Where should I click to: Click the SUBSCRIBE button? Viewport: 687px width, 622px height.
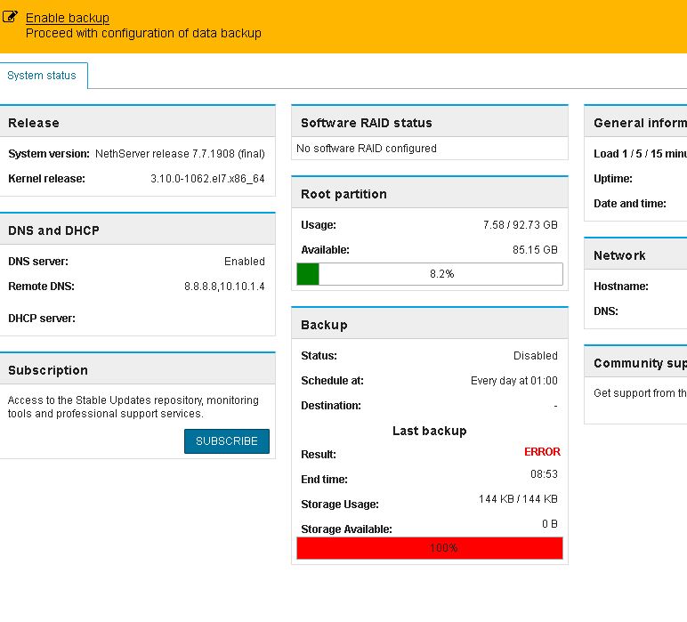(x=227, y=441)
